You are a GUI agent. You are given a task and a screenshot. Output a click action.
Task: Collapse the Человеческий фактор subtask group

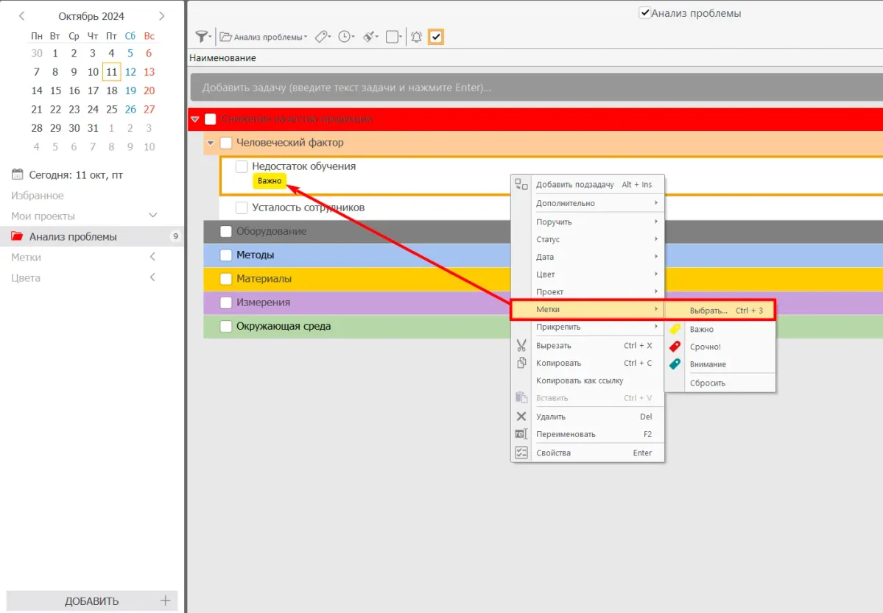(x=211, y=143)
